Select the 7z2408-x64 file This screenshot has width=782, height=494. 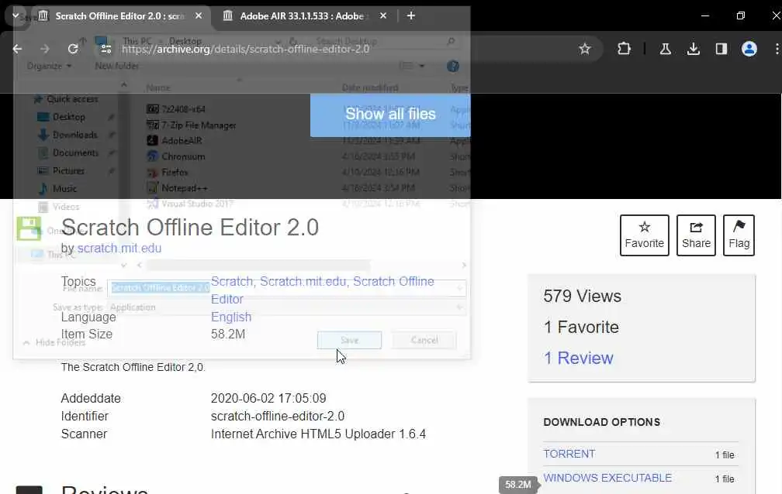tap(176, 109)
